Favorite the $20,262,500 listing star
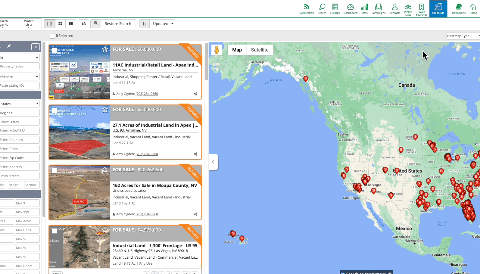 pyautogui.click(x=105, y=170)
